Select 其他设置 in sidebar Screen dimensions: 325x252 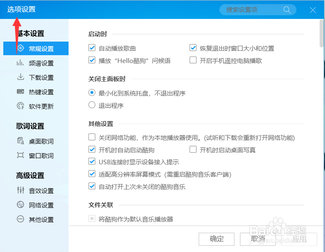coord(36,219)
